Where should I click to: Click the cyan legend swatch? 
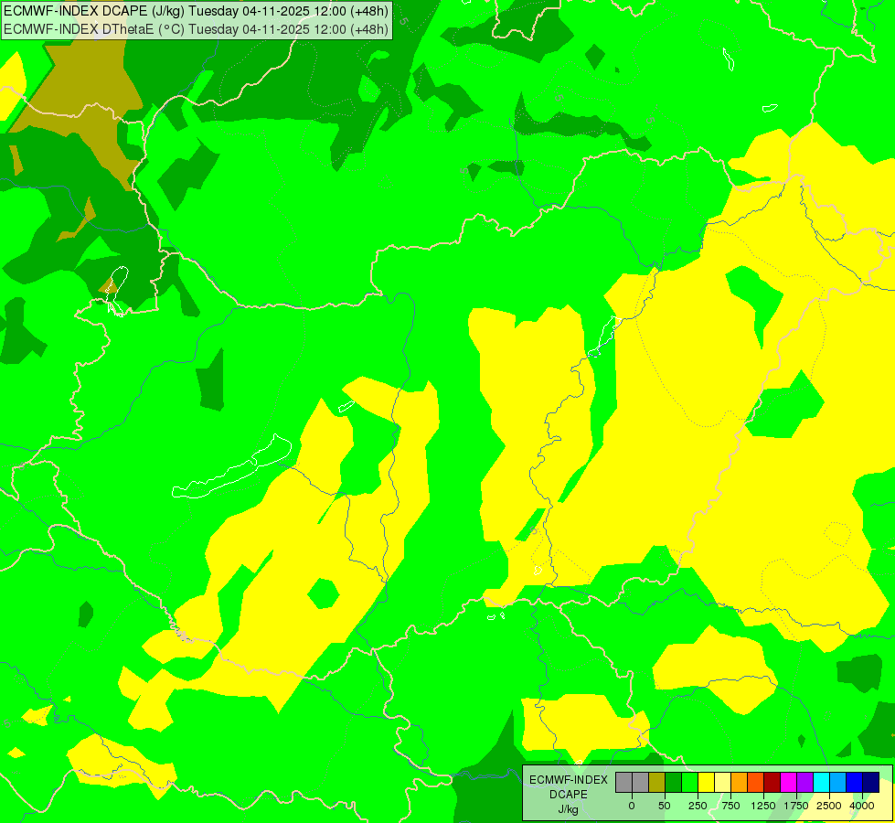821,783
